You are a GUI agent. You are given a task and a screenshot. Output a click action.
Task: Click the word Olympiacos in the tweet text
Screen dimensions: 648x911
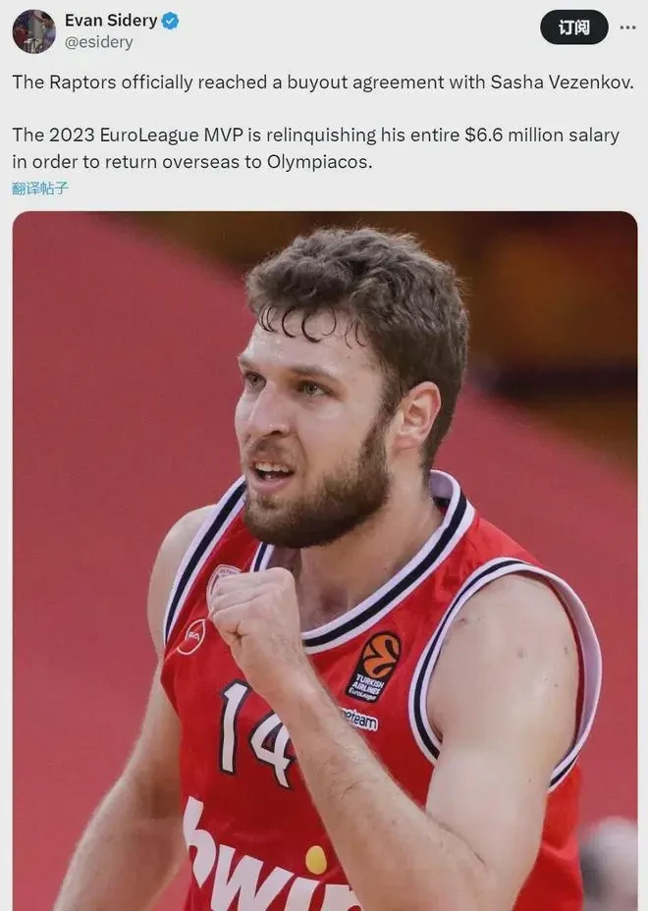tap(320, 162)
